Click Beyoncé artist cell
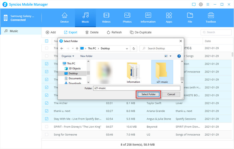Image resolution: width=234 pixels, height=149 pixels. pos(152,127)
